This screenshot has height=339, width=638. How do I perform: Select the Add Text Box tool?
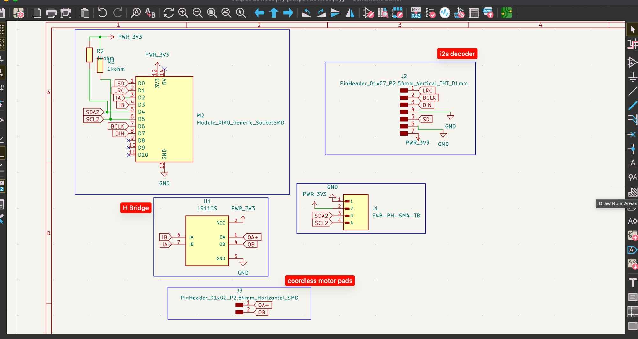tap(632, 297)
